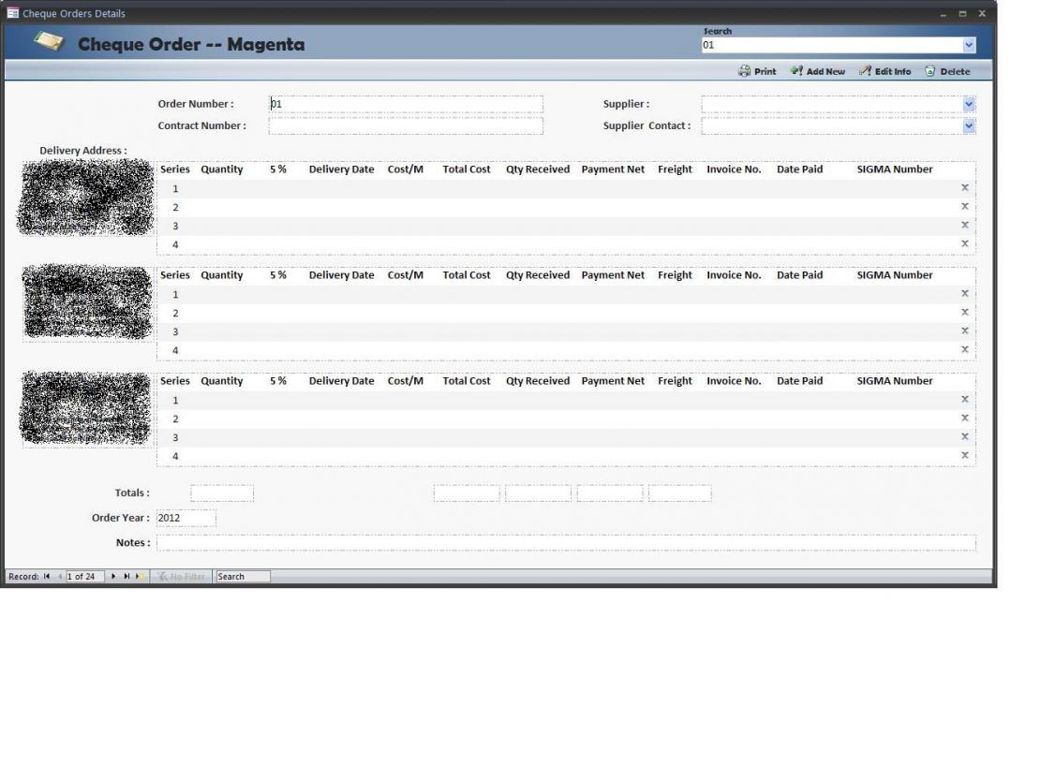
Task: Click Add New in the toolbar
Action: (817, 71)
